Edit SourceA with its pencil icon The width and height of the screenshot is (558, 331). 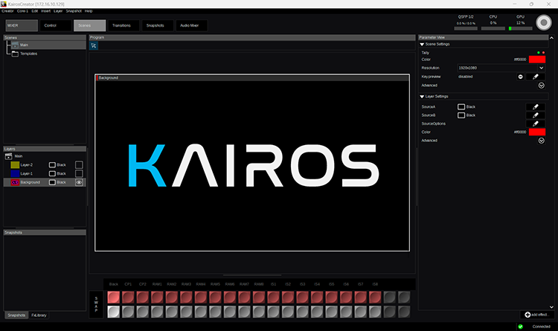click(x=535, y=107)
